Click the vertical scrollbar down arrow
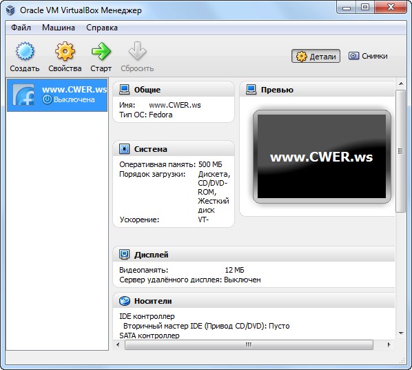Image resolution: width=412 pixels, height=370 pixels. (401, 333)
